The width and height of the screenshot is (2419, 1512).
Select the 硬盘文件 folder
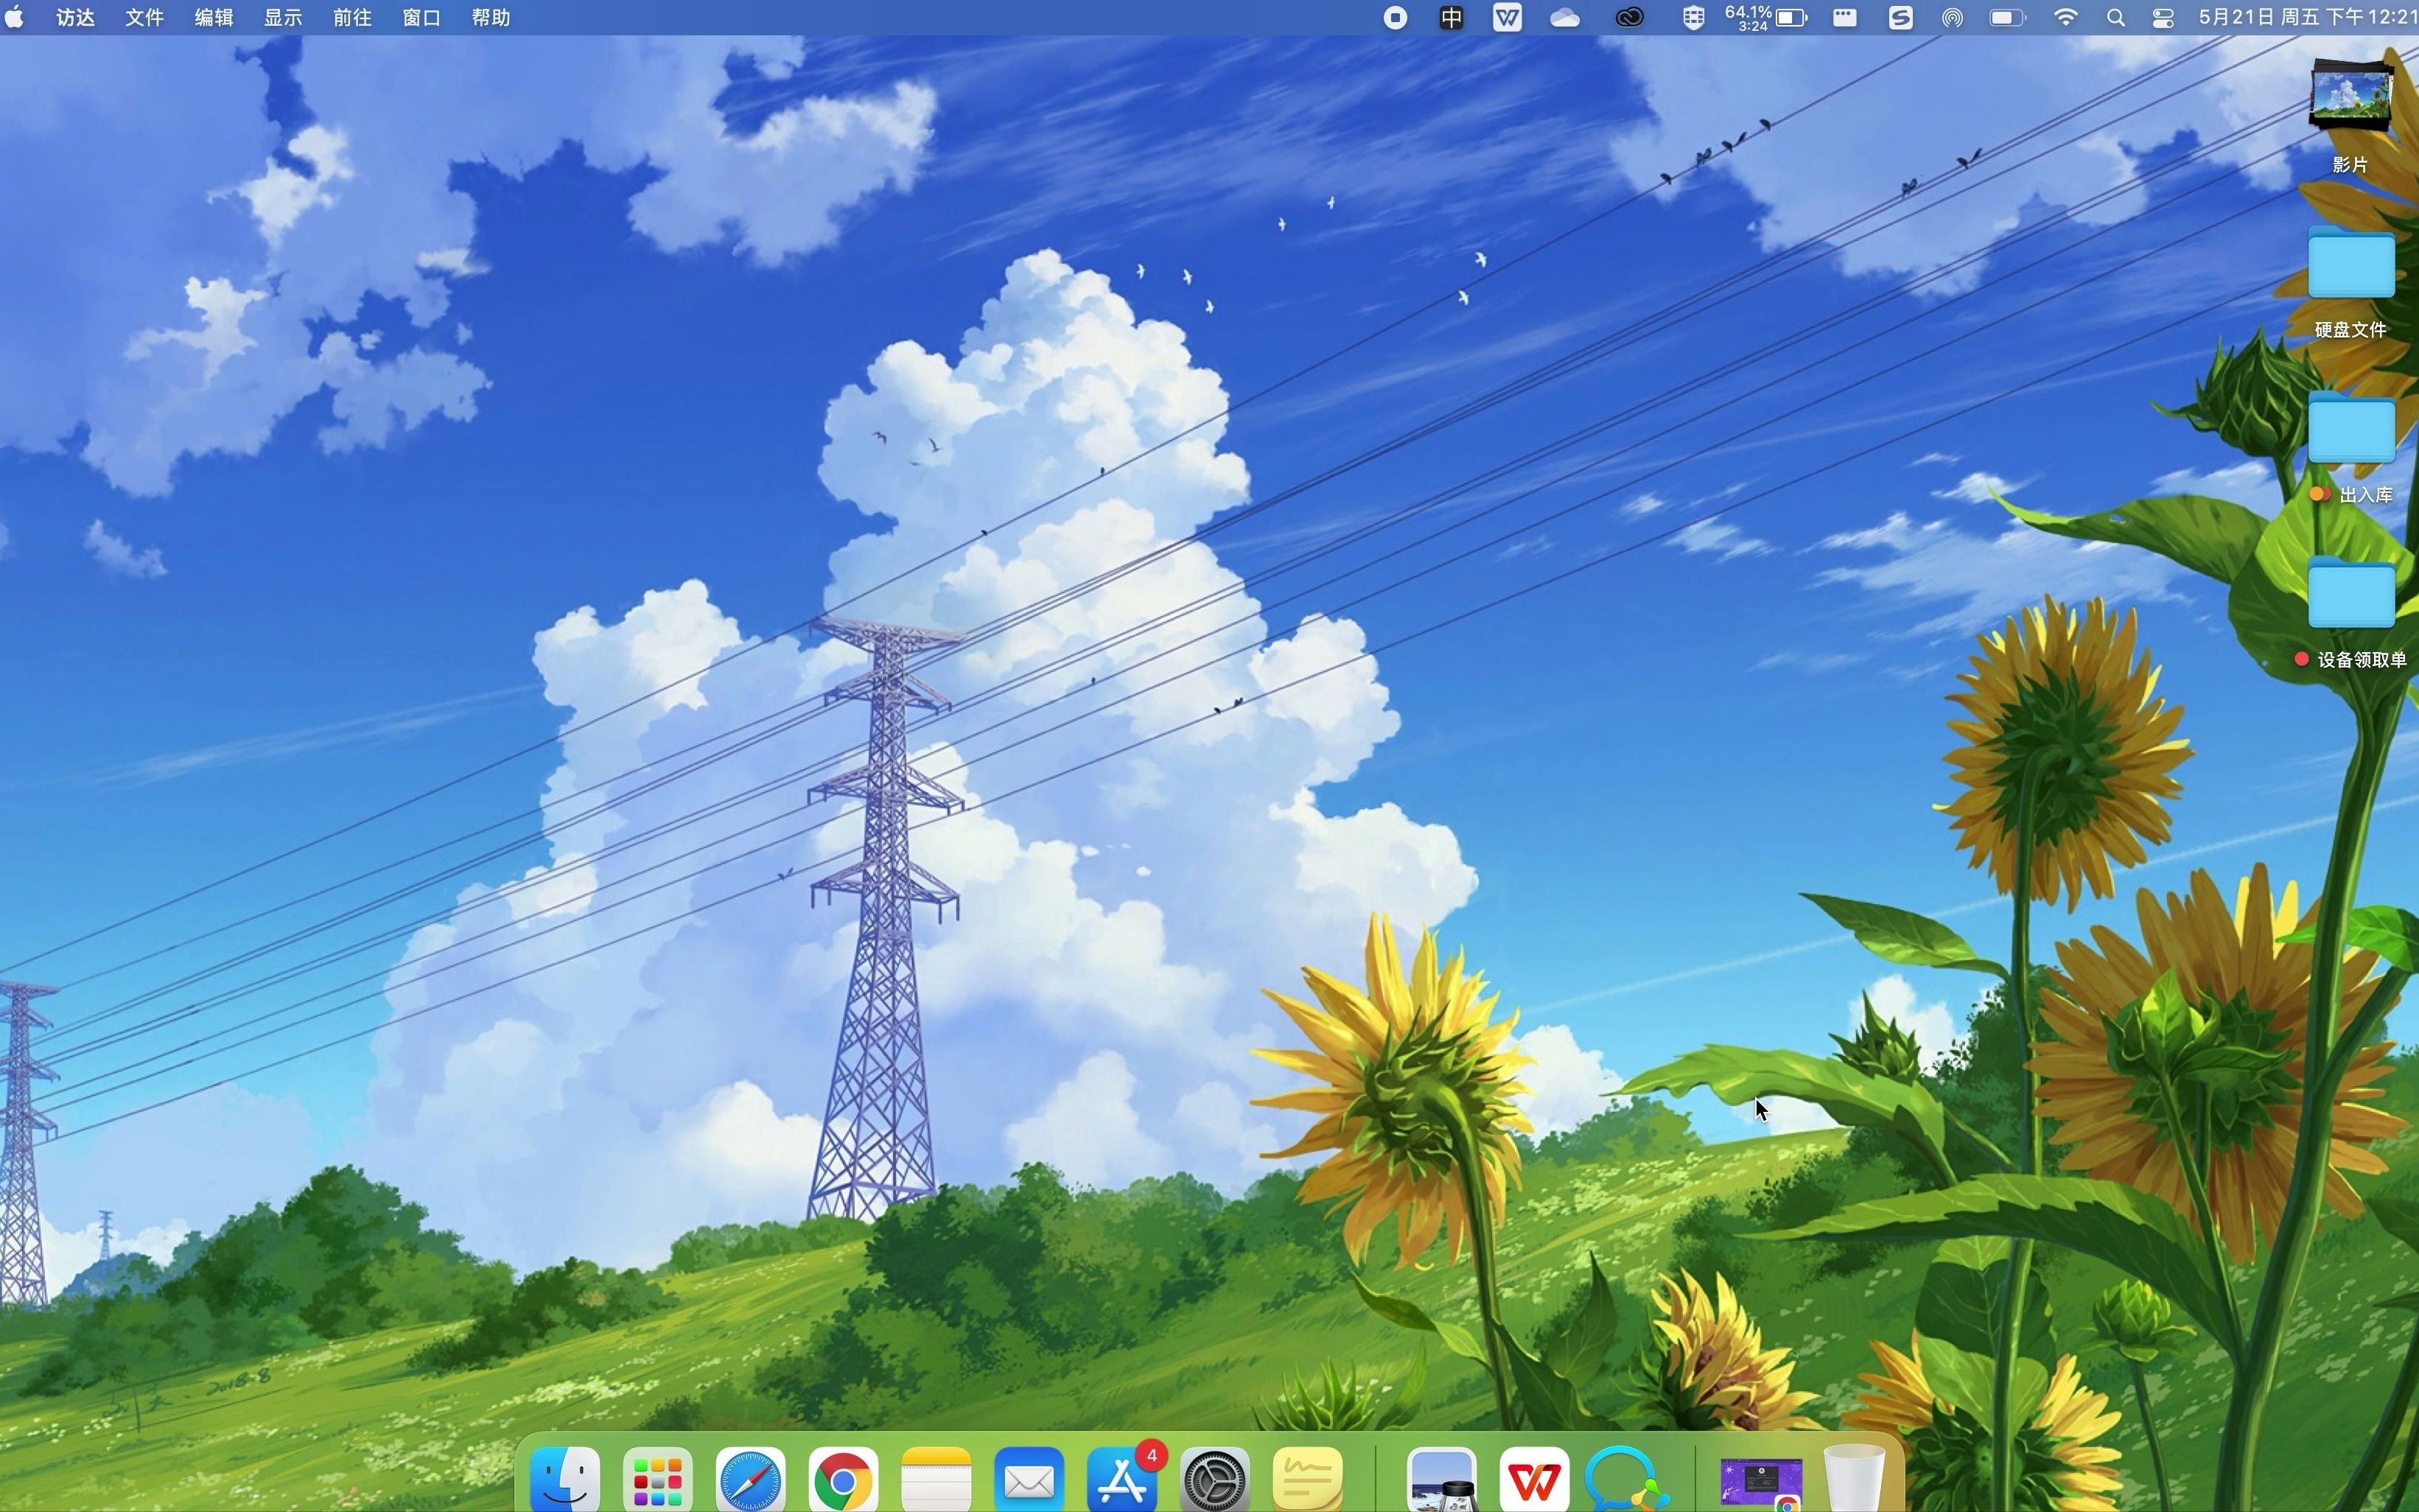(2350, 283)
